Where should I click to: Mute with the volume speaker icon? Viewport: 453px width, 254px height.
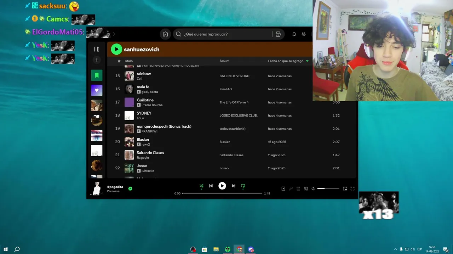313,189
